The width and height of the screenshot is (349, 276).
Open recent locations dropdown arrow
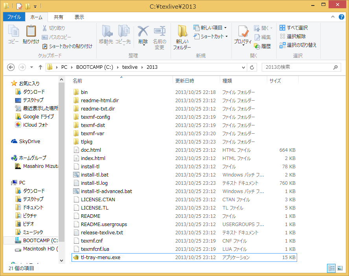pos(31,67)
